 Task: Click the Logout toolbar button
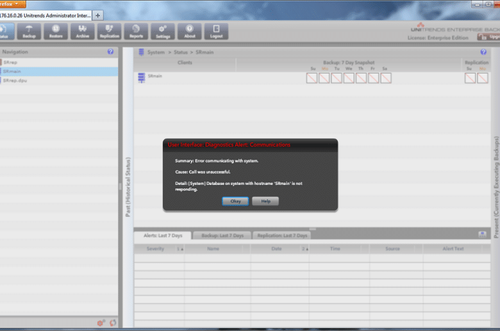(x=217, y=31)
